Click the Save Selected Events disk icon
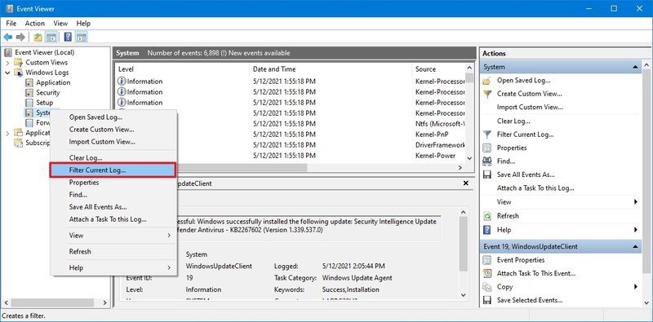This screenshot has width=653, height=322. click(x=486, y=300)
